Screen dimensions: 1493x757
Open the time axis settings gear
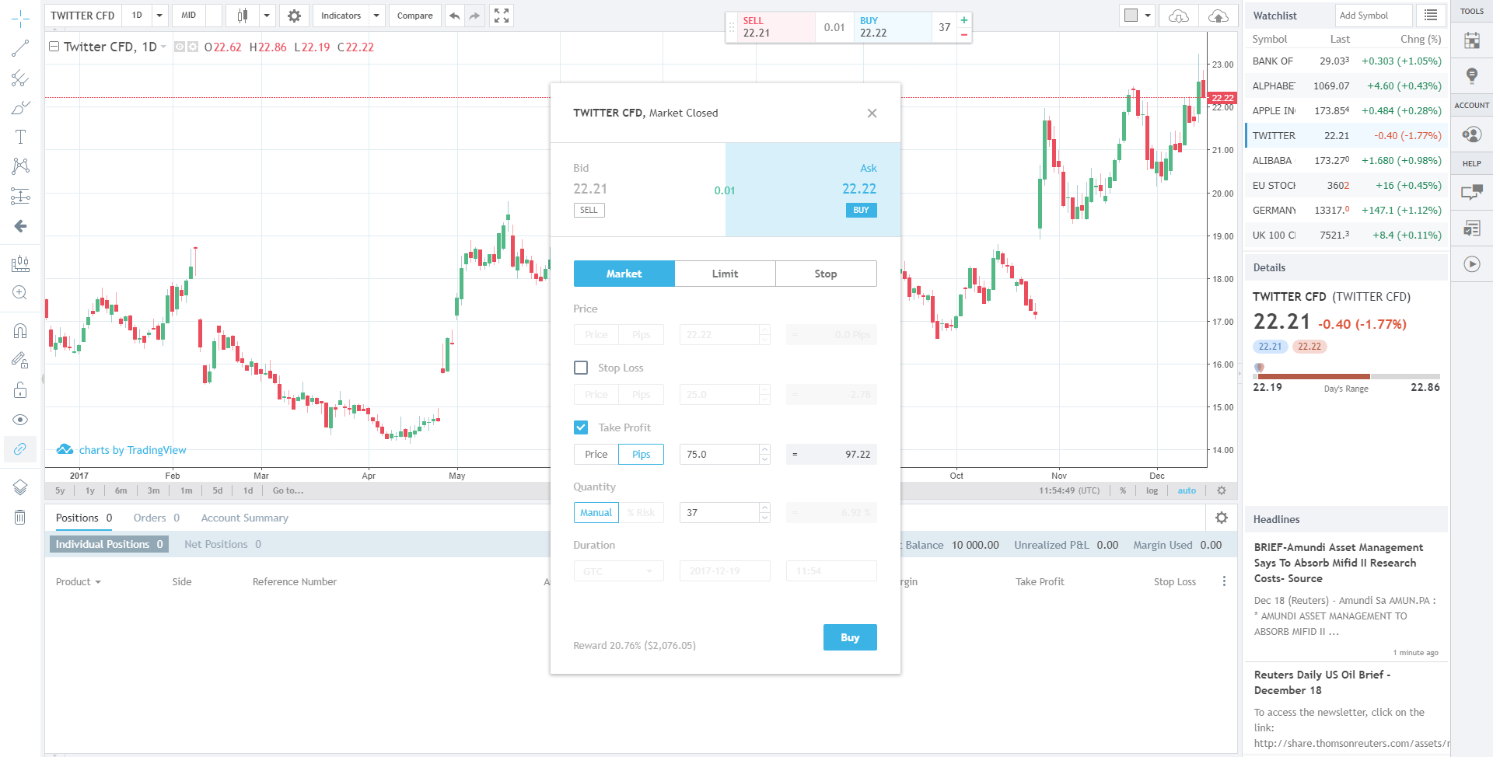pos(1222,490)
